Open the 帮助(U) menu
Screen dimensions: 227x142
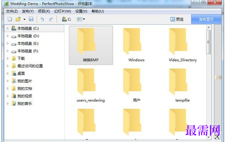[98, 11]
